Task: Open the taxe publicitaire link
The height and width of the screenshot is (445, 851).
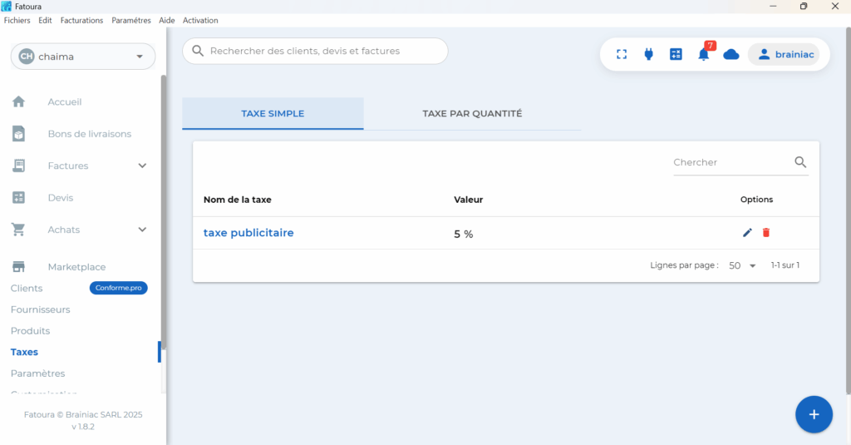Action: coord(248,233)
